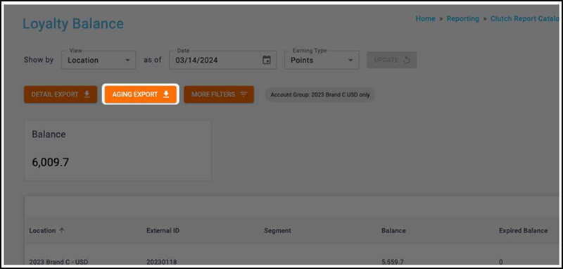Screen dimensions: 563x269
Task: Click the row balance value 5,559.7
Action: coord(393,262)
